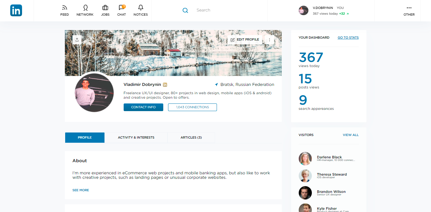
Task: Select the Profile tab
Action: 85,138
